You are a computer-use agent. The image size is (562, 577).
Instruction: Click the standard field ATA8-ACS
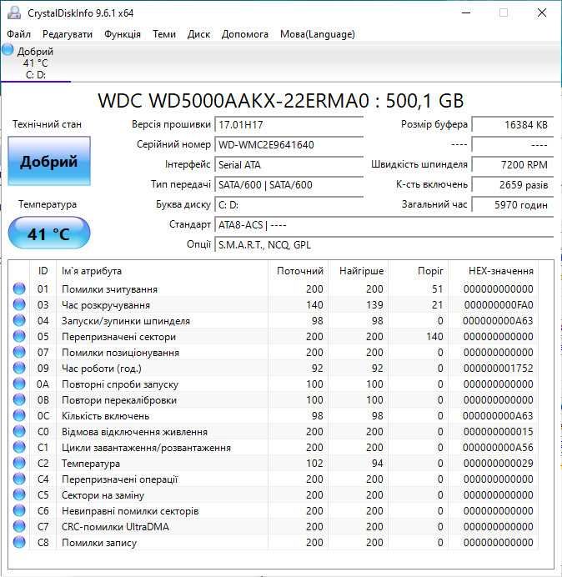(384, 224)
